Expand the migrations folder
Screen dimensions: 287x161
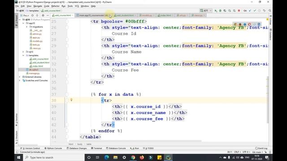coord(27,27)
